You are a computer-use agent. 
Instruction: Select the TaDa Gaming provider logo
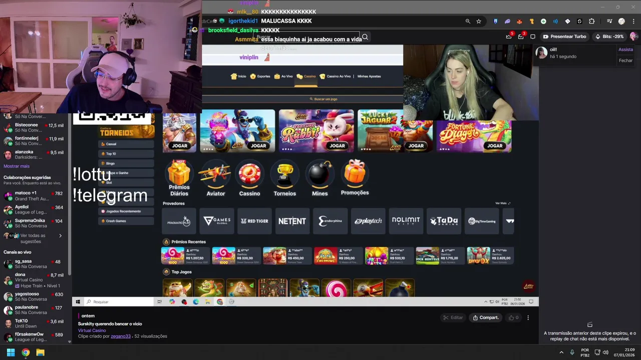[444, 221]
